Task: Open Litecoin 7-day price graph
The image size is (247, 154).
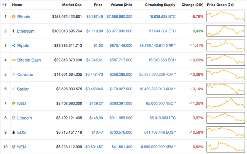Action: tap(225, 118)
